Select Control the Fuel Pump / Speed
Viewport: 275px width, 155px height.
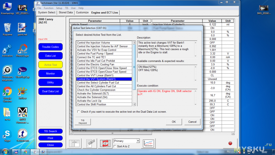click(104, 54)
